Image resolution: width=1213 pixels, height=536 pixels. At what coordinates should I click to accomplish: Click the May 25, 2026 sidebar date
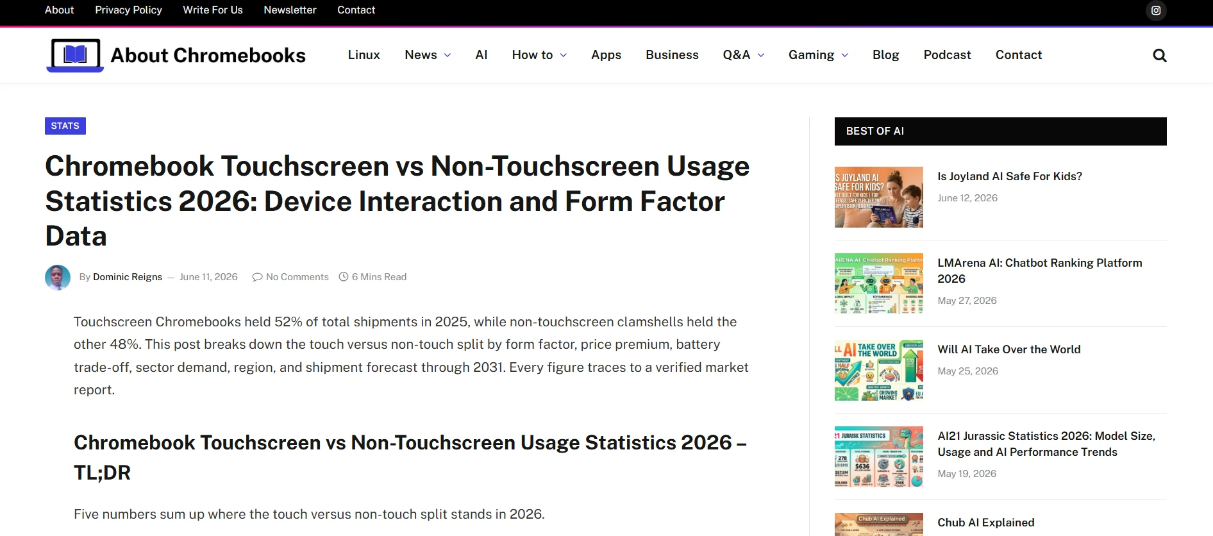(967, 371)
